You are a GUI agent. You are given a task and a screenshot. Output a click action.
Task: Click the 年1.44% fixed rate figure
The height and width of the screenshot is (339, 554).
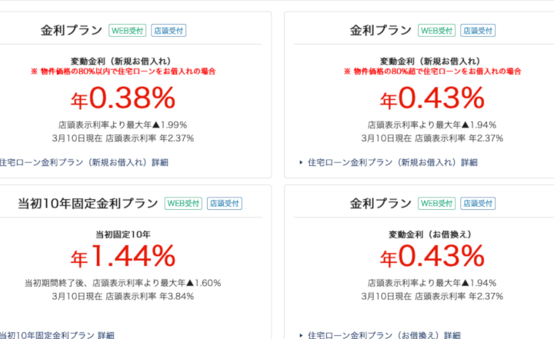[x=123, y=256]
